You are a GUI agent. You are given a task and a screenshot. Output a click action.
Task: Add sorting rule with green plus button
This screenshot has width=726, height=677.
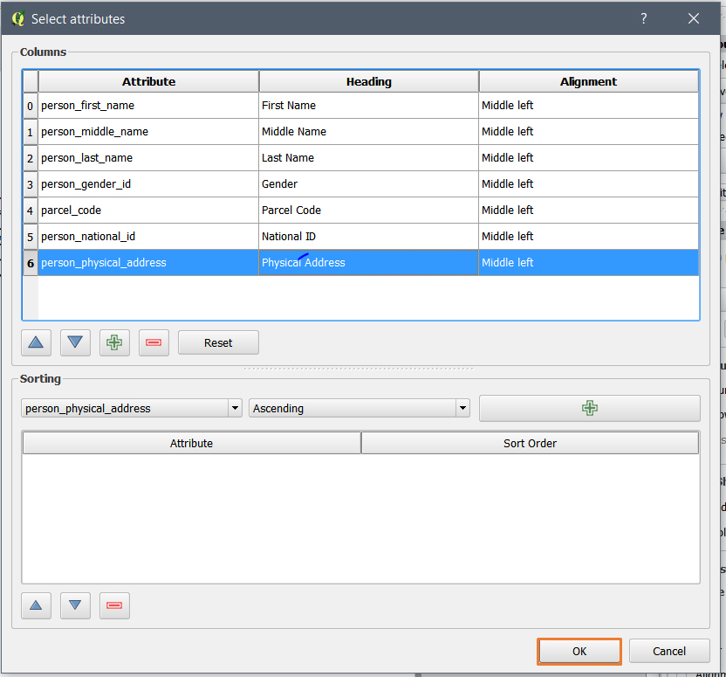[x=589, y=408]
